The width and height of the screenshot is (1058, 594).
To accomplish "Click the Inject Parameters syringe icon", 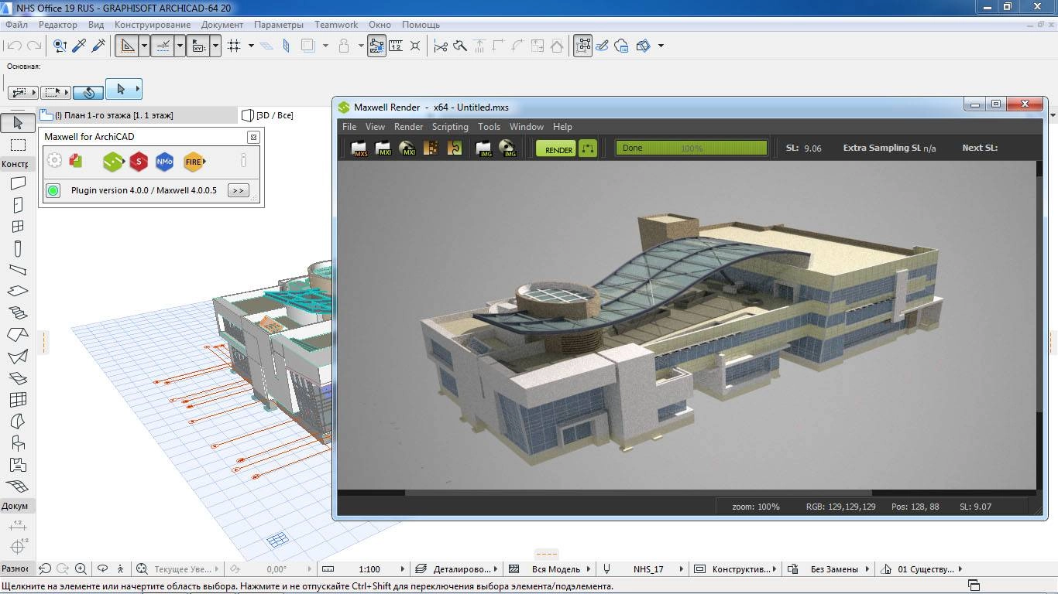I will click(98, 46).
